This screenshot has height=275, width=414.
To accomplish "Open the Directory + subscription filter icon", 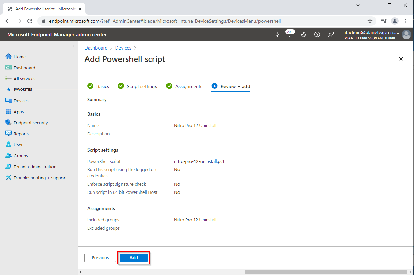I will (276, 34).
